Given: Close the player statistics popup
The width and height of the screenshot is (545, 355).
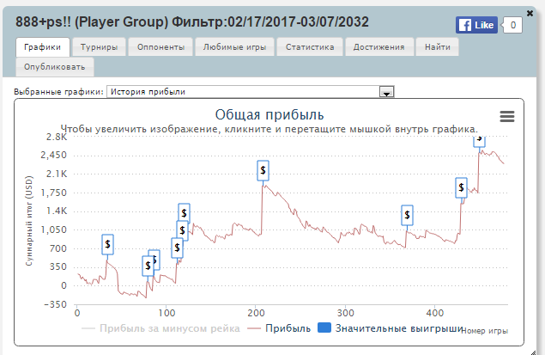Looking at the screenshot, I should tap(530, 13).
